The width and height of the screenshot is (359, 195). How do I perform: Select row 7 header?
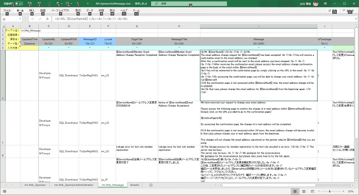tap(3, 123)
